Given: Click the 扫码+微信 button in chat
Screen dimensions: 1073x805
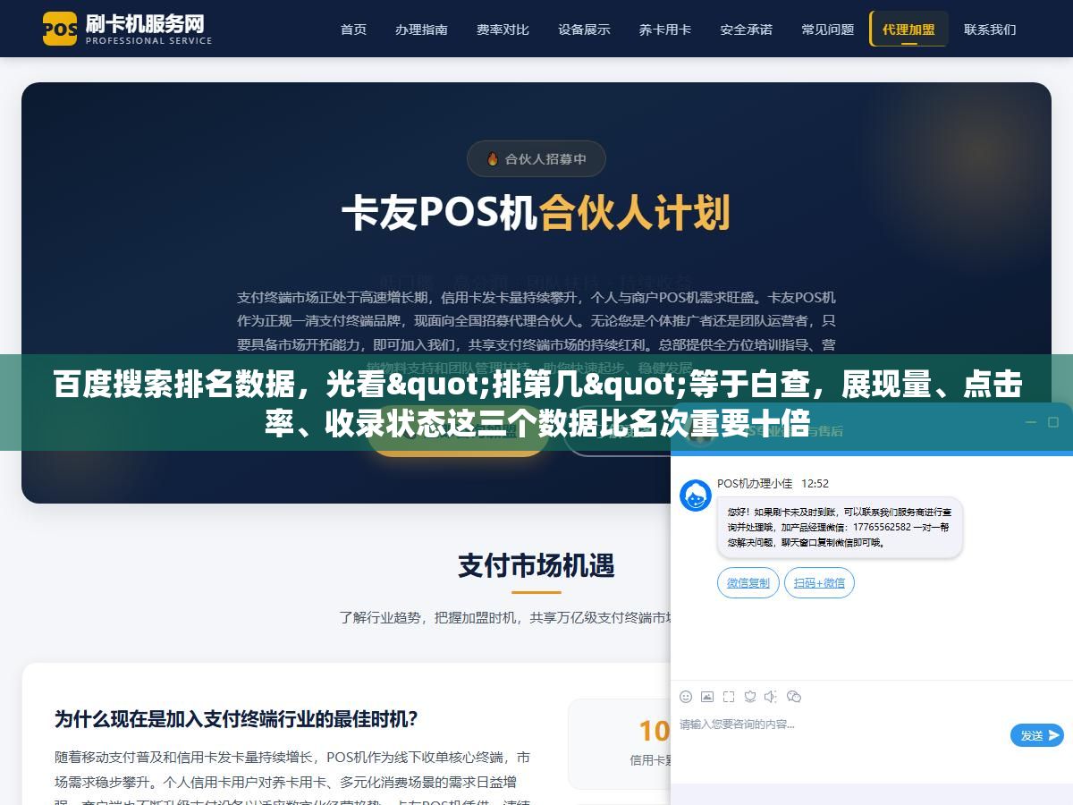Looking at the screenshot, I should click(819, 582).
